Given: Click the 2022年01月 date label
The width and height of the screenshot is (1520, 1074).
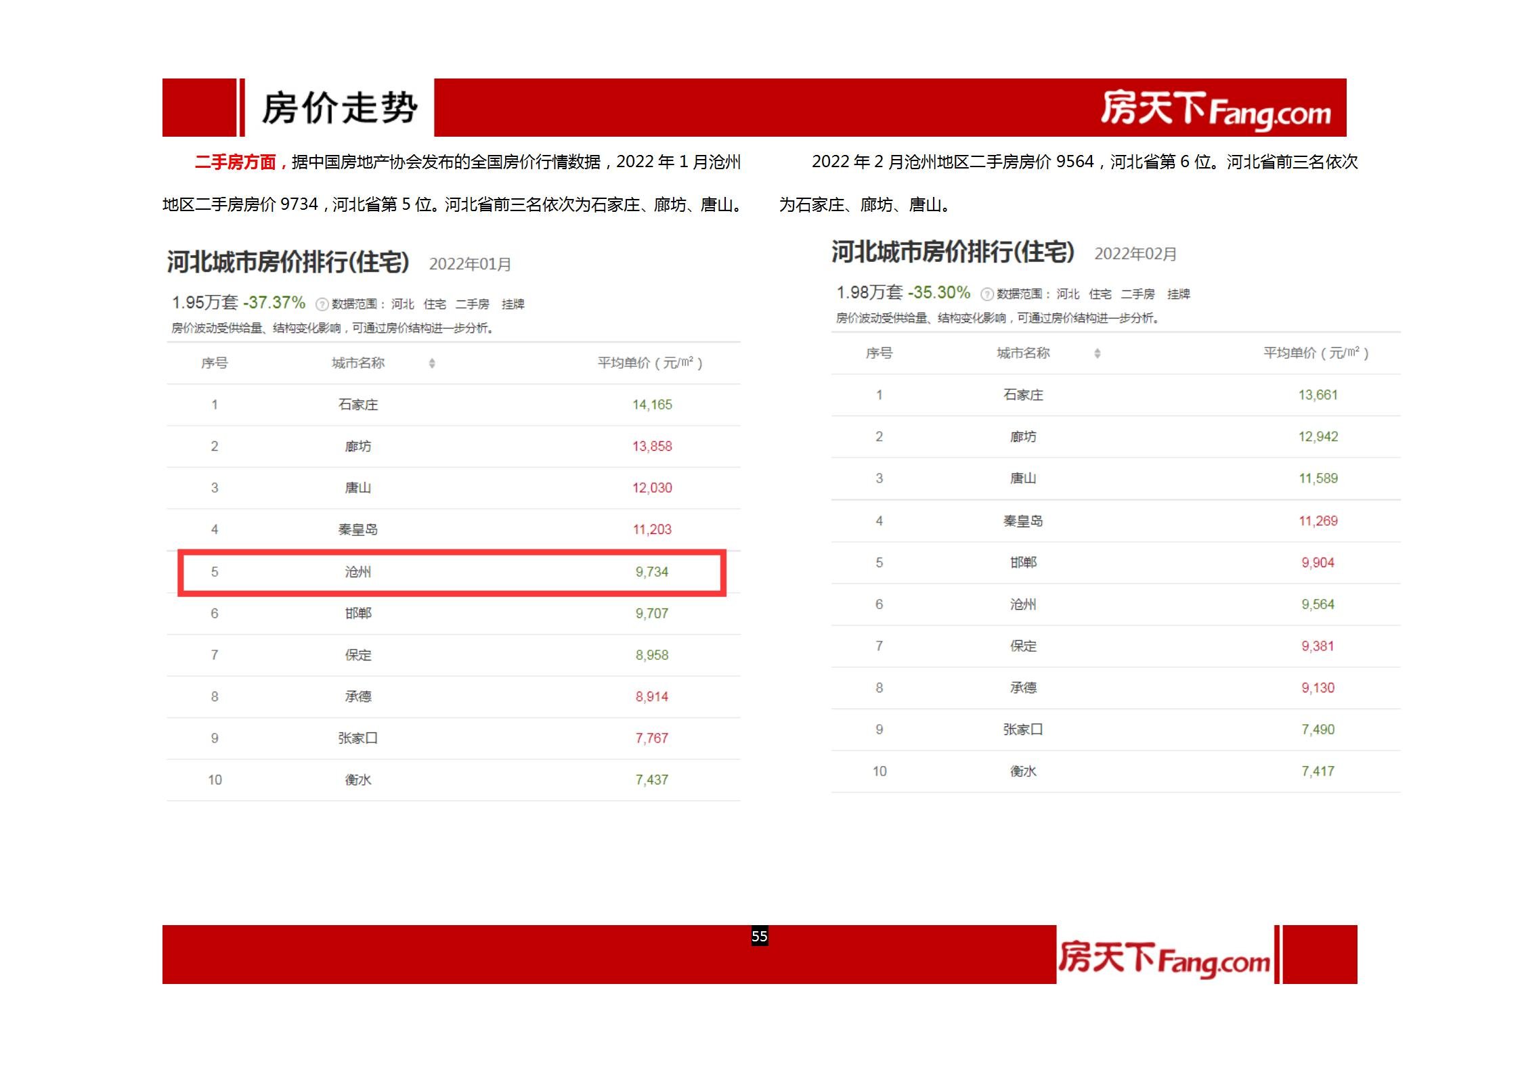Looking at the screenshot, I should [470, 264].
